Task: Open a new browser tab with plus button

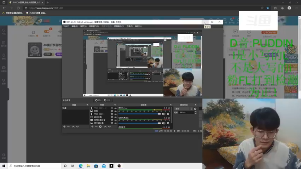Action: click(x=48, y=3)
